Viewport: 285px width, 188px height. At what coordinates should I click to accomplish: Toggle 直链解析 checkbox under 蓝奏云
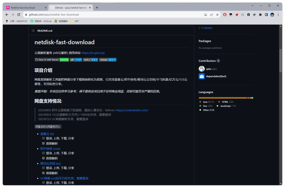point(44,143)
